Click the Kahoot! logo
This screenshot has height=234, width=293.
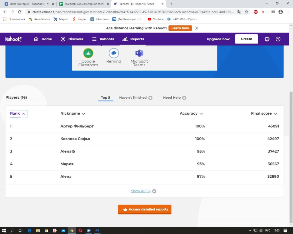click(13, 39)
